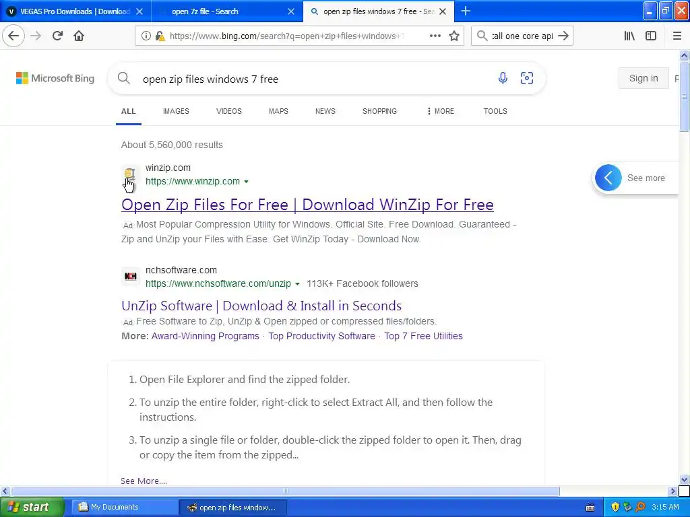Click the security shield tray icon
Image resolution: width=690 pixels, height=517 pixels.
(x=615, y=508)
